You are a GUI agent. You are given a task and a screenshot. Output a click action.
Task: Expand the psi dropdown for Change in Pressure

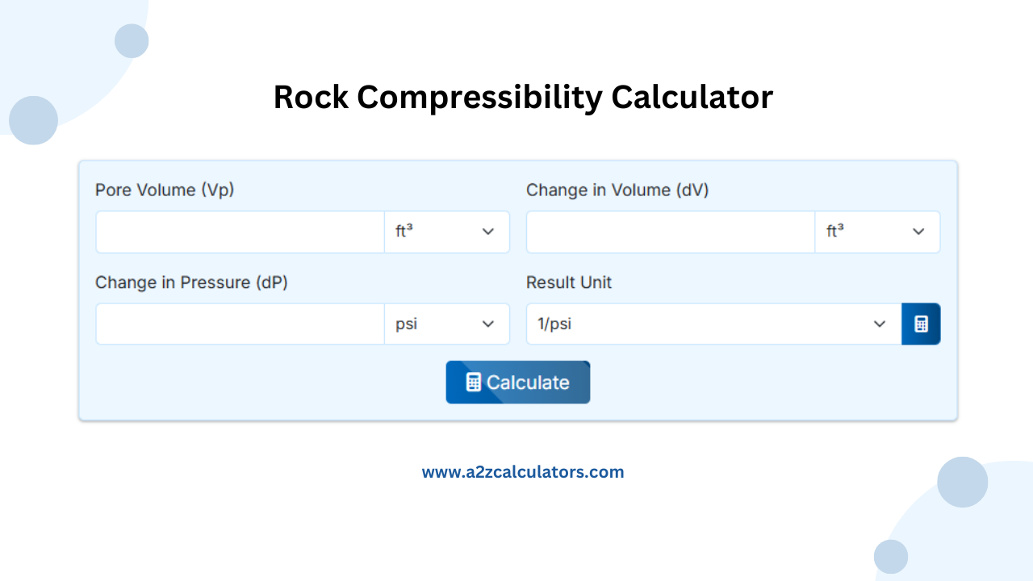click(447, 324)
